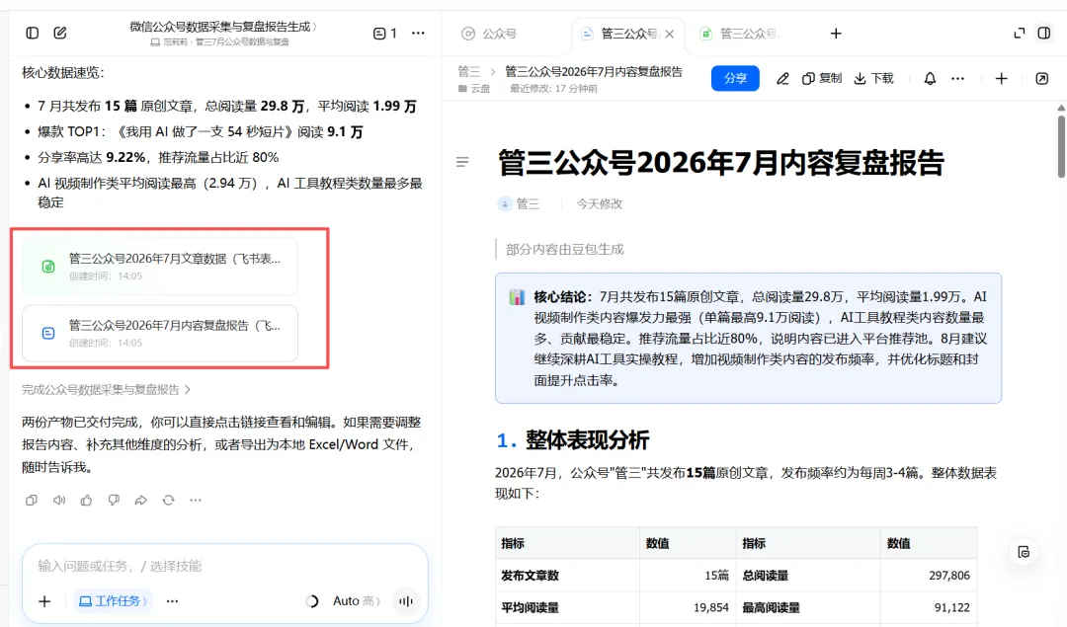Focus the 输入问题或任务 input box
Screen dimensions: 1067x627
[x=224, y=566]
